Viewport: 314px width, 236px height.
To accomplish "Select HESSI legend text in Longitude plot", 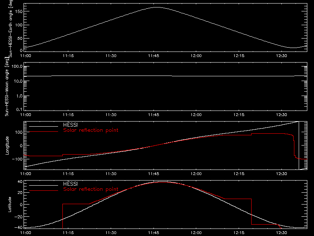I will (x=70, y=125).
